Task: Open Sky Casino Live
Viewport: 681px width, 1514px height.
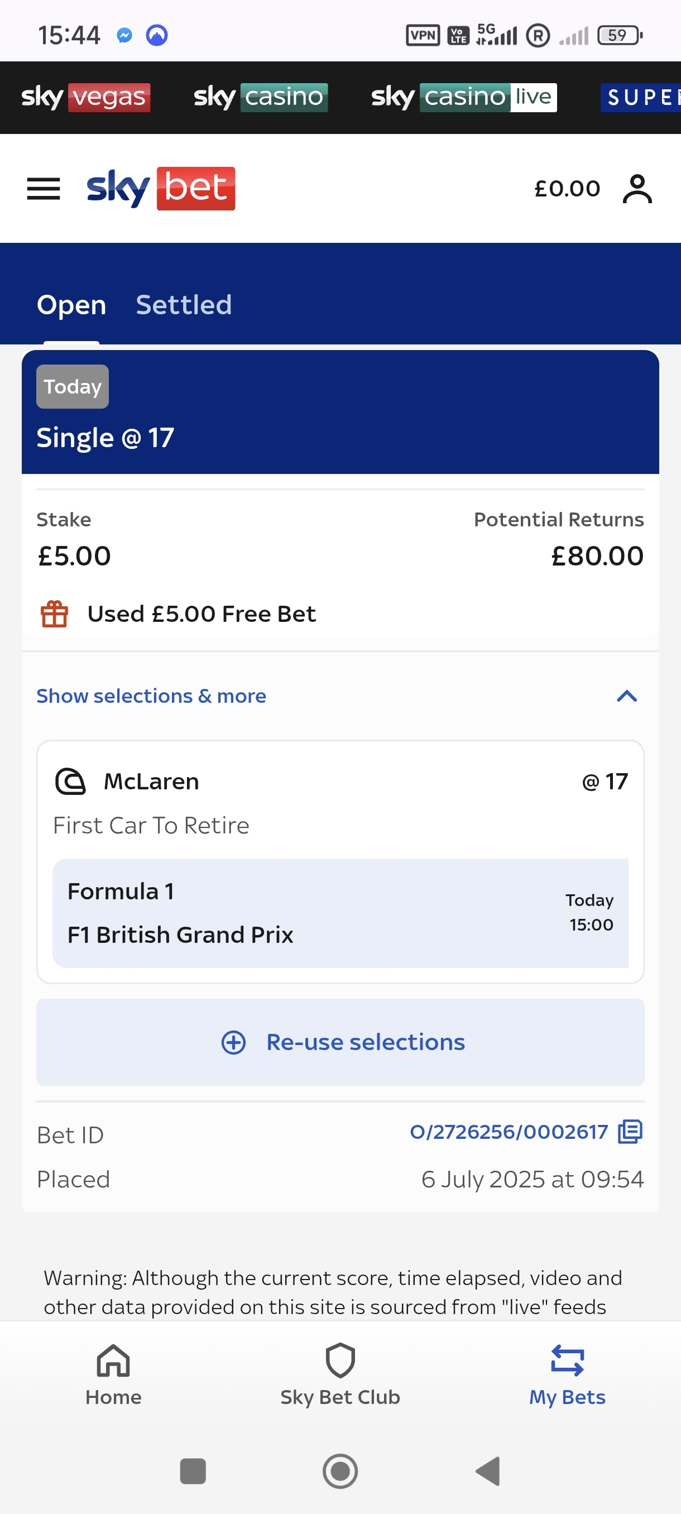Action: (464, 97)
